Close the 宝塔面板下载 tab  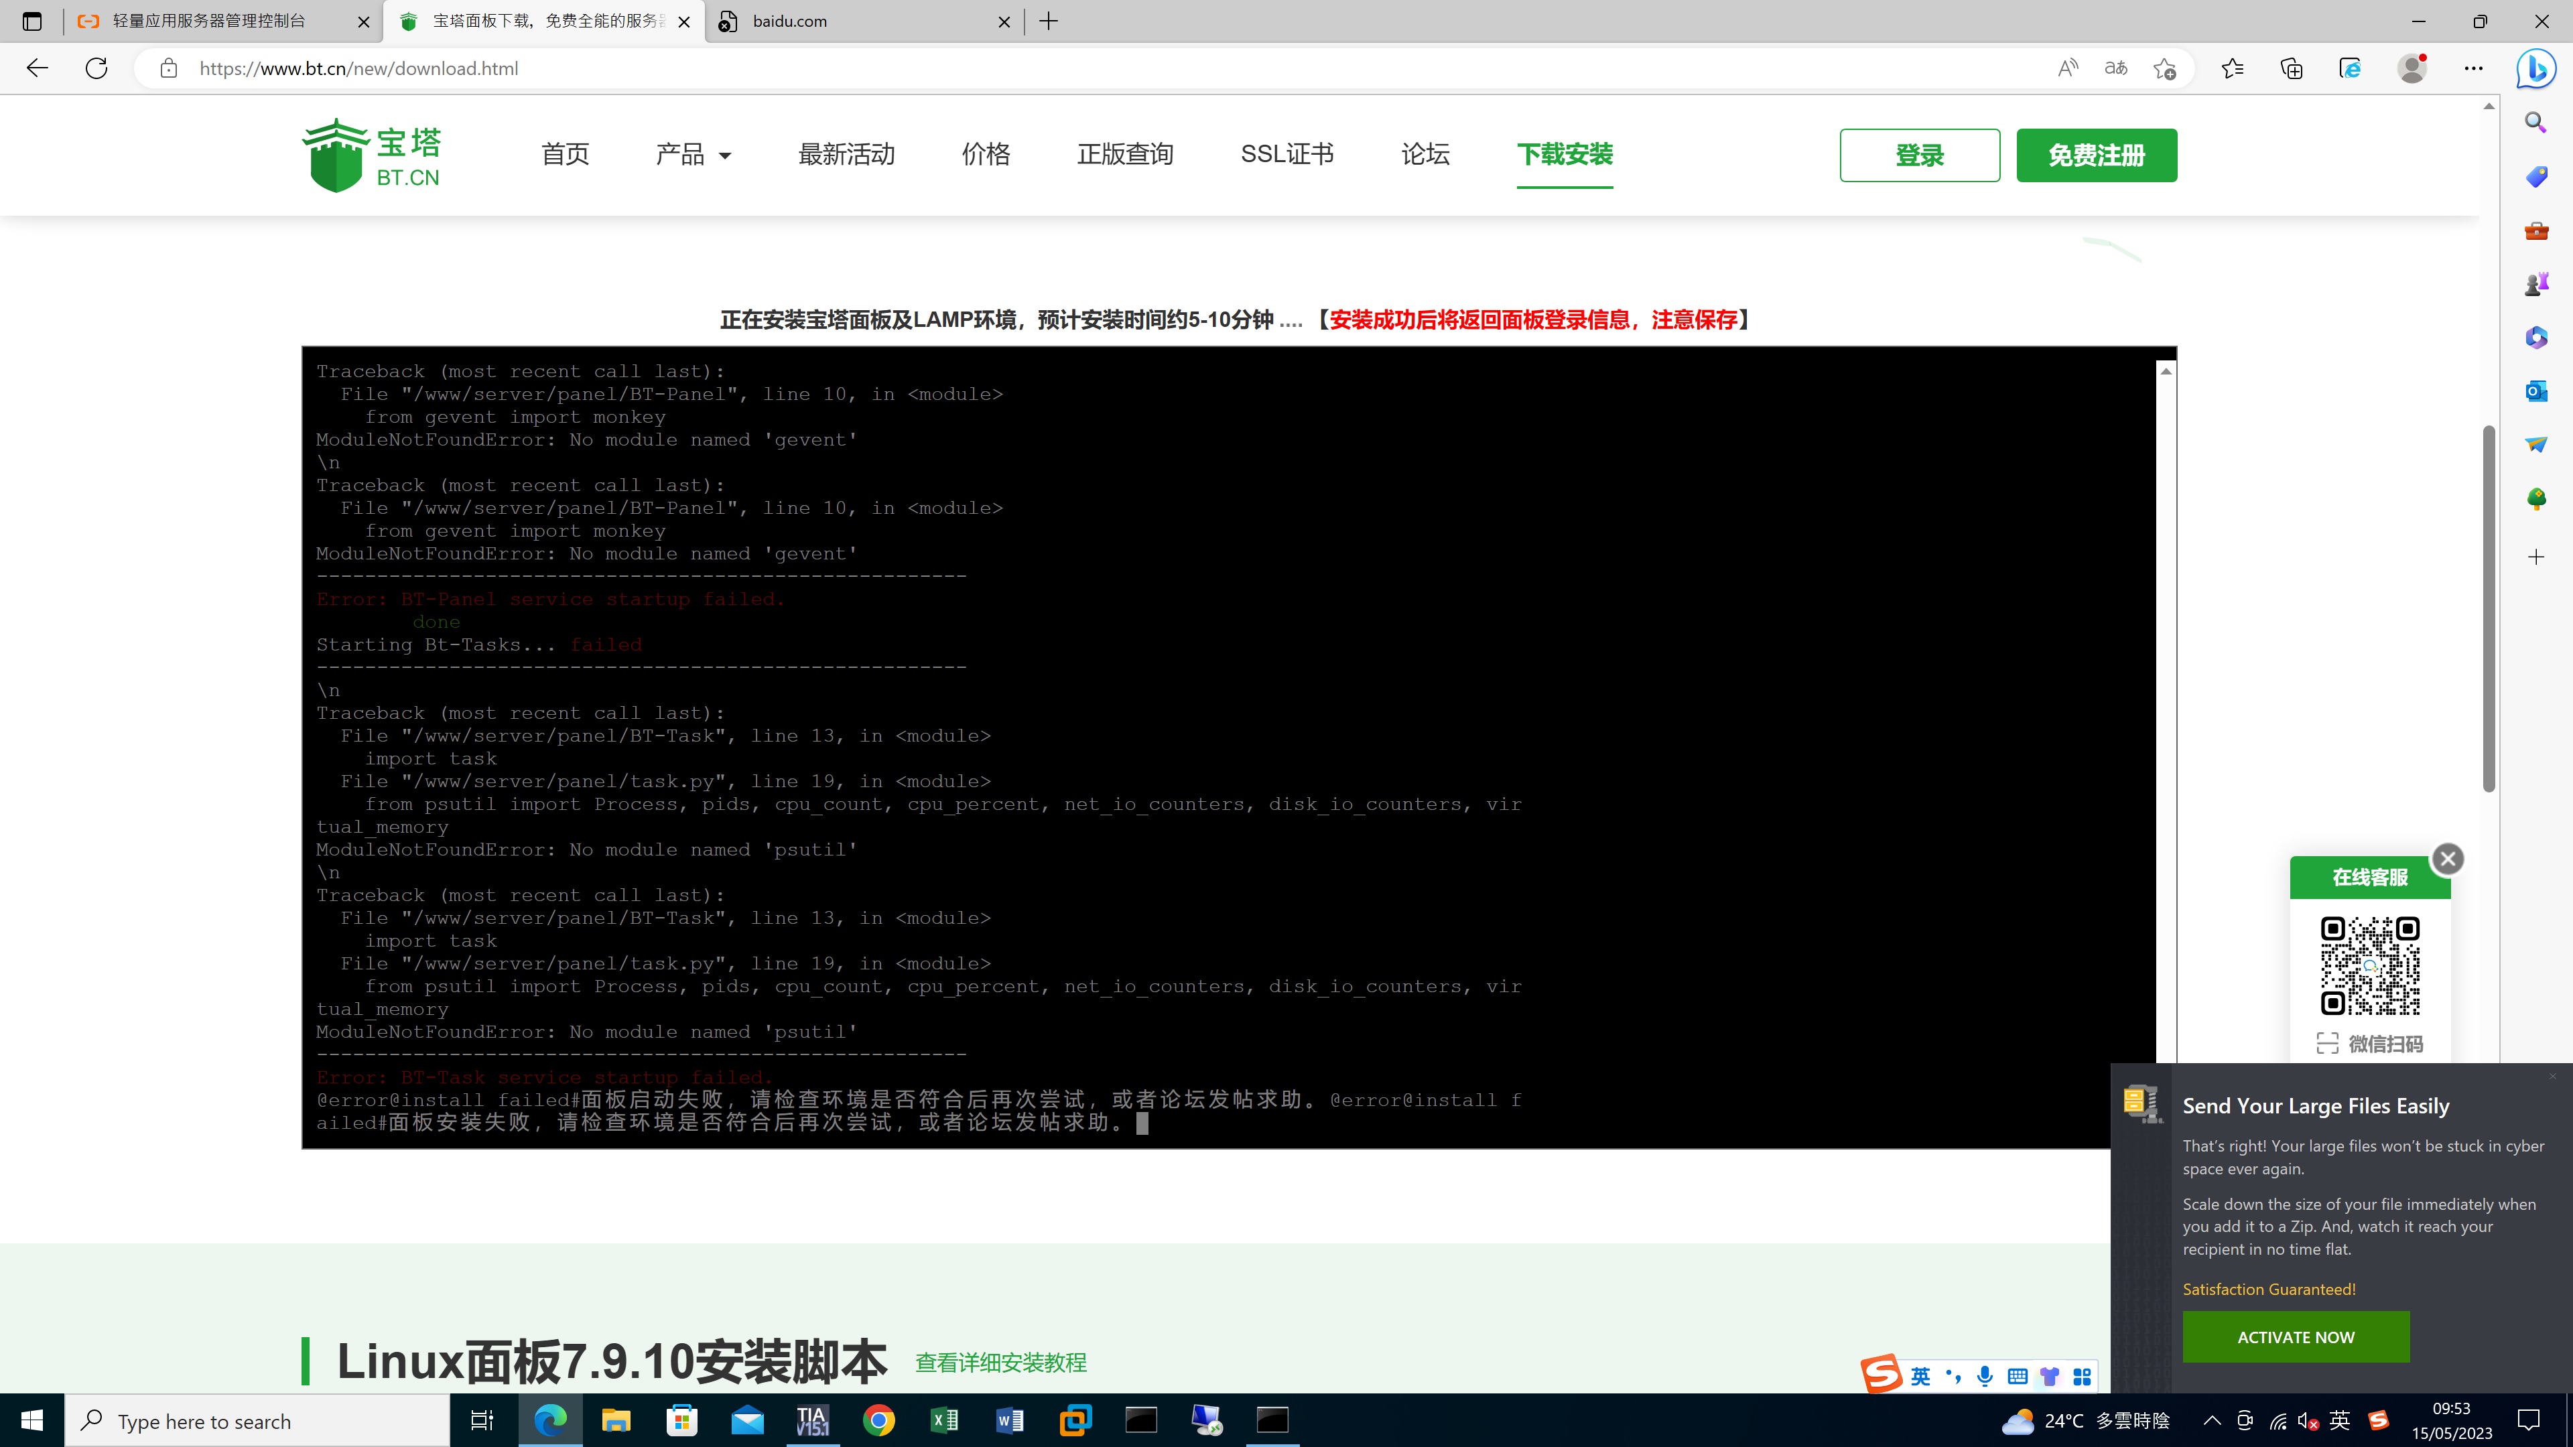coord(683,22)
